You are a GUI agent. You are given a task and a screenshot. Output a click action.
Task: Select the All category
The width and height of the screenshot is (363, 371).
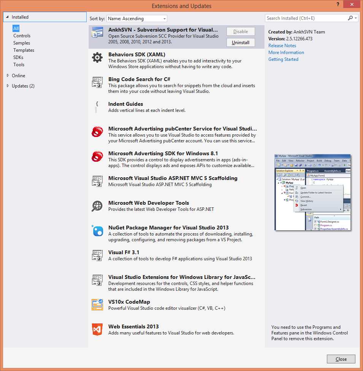[x=16, y=29]
